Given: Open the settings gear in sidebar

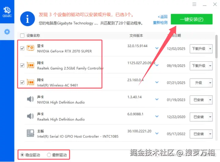Looking at the screenshot, I should [x=7, y=32].
